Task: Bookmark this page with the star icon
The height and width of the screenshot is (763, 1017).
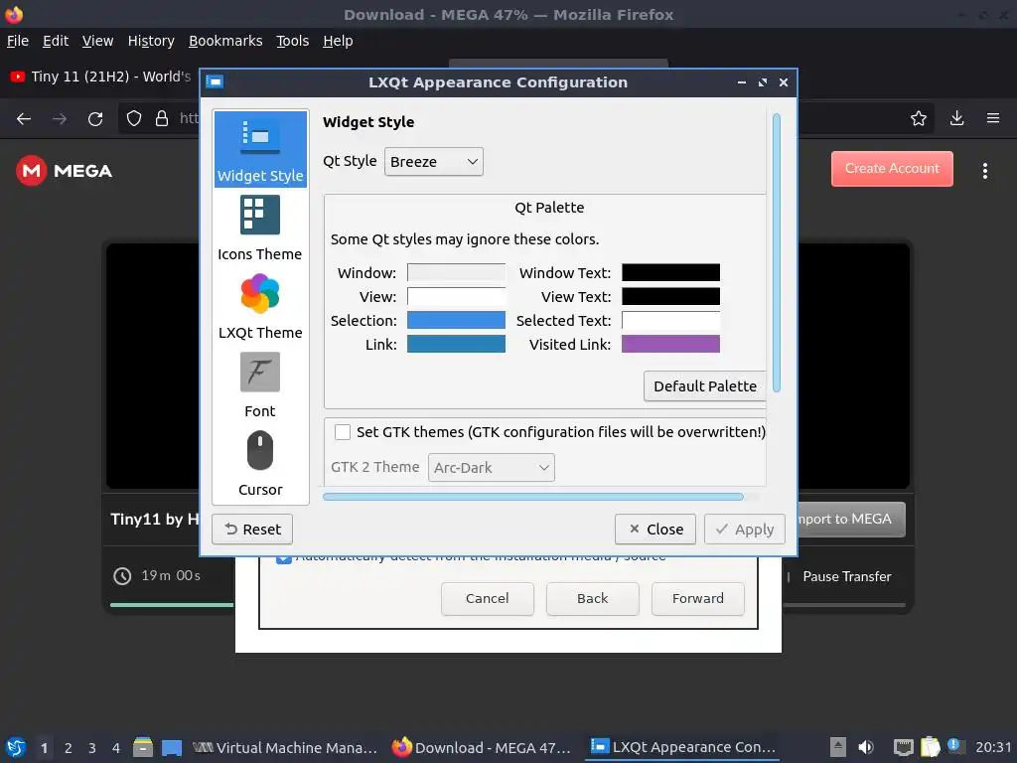Action: pos(919,118)
